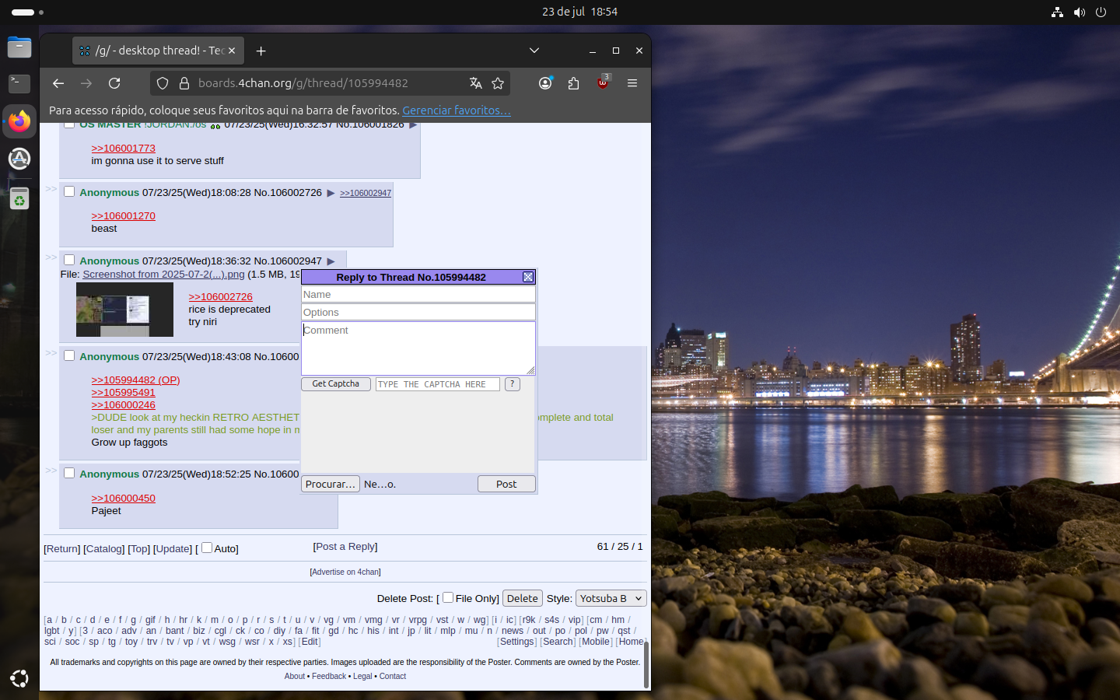Open post menu arrow for No.106002726
The image size is (1120, 700).
click(331, 193)
